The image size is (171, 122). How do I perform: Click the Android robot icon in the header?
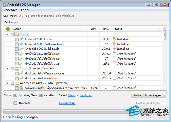(x=8, y=29)
